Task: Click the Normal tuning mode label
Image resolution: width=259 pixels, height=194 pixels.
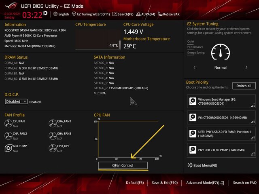Action: [x=221, y=67]
